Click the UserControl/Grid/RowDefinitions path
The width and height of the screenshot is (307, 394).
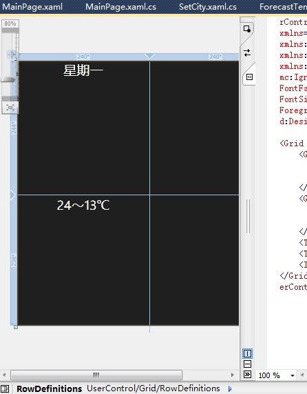coord(153,388)
